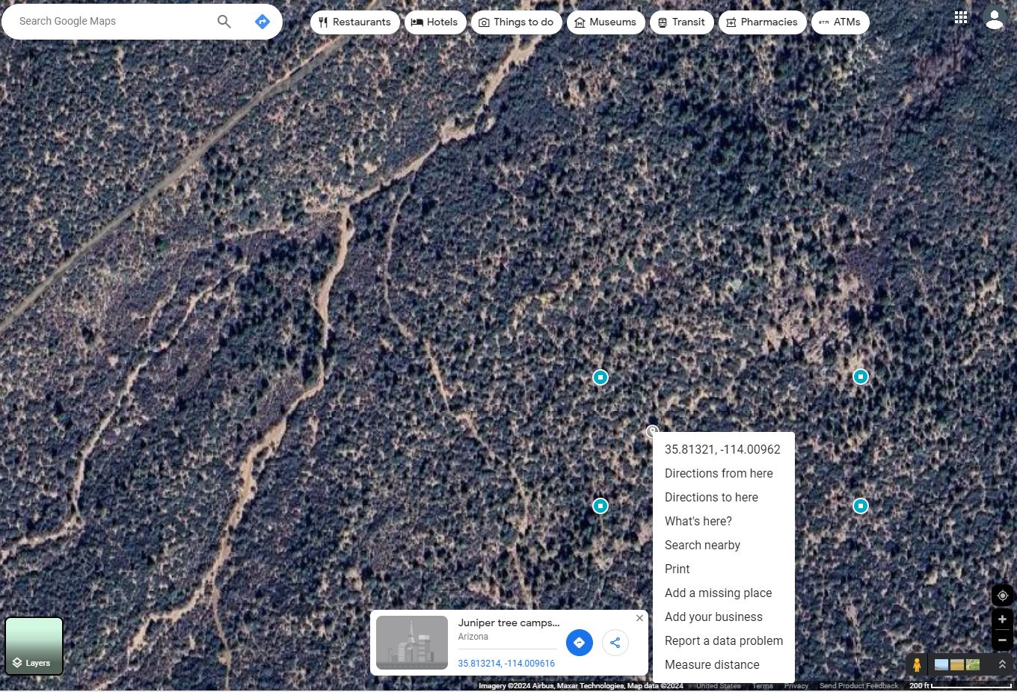This screenshot has height=692, width=1017.
Task: Zoom out on the map
Action: point(1002,640)
